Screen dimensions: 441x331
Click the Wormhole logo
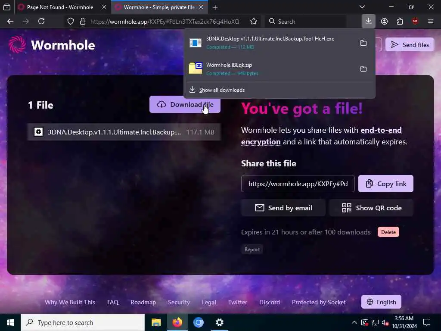(x=52, y=44)
